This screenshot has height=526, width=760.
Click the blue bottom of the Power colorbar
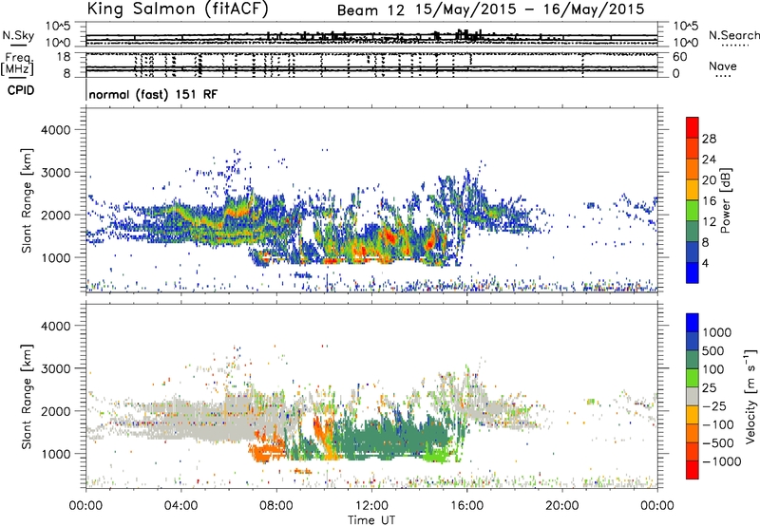click(x=693, y=273)
